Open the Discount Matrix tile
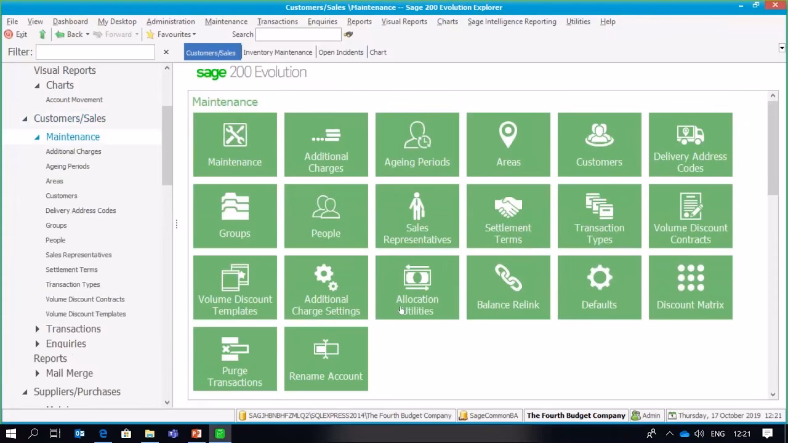Screen dimensions: 788x443 690,287
